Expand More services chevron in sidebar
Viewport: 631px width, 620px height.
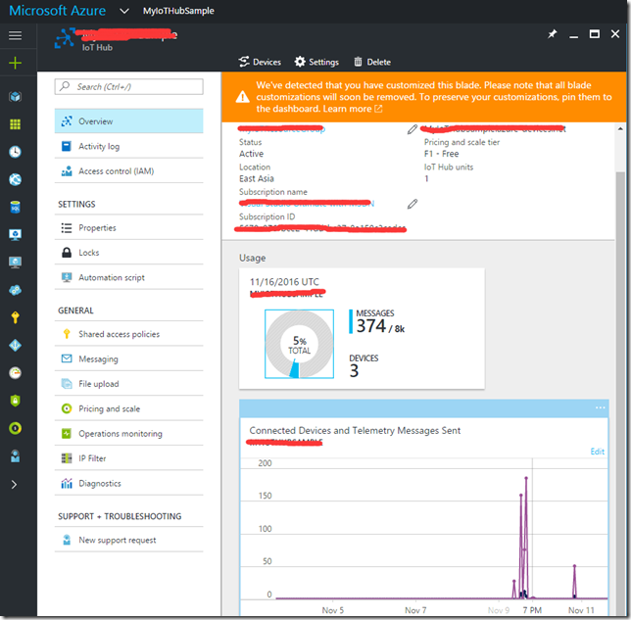click(x=14, y=485)
